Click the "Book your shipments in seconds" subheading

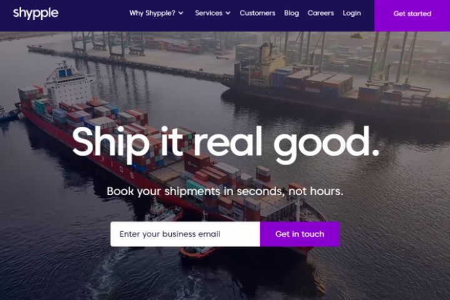click(225, 191)
